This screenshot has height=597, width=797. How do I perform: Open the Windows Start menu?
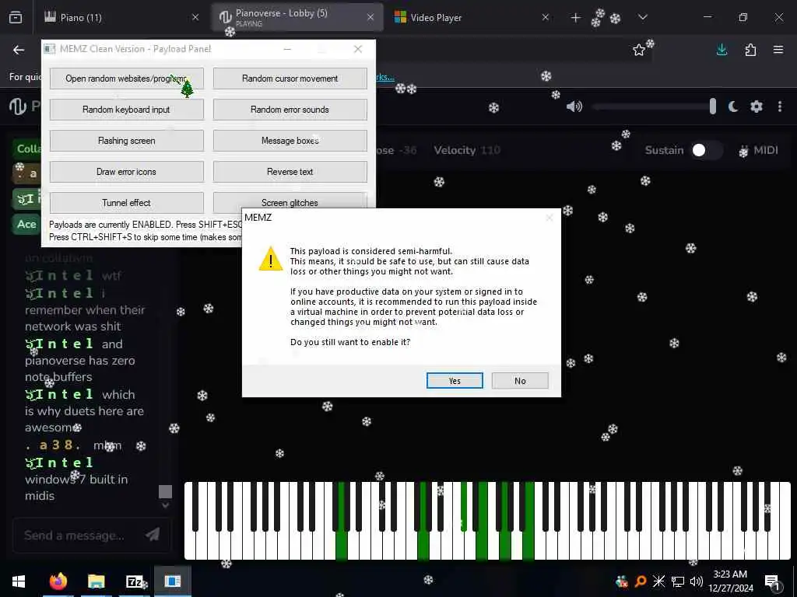coord(19,581)
